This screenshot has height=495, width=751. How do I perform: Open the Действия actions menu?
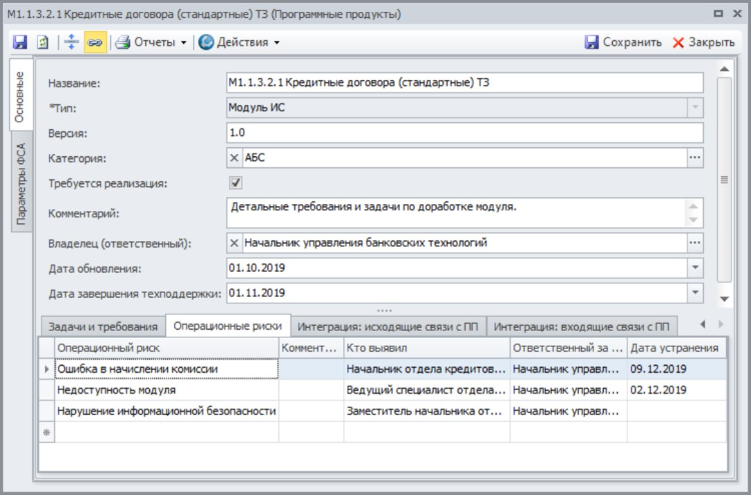click(239, 42)
